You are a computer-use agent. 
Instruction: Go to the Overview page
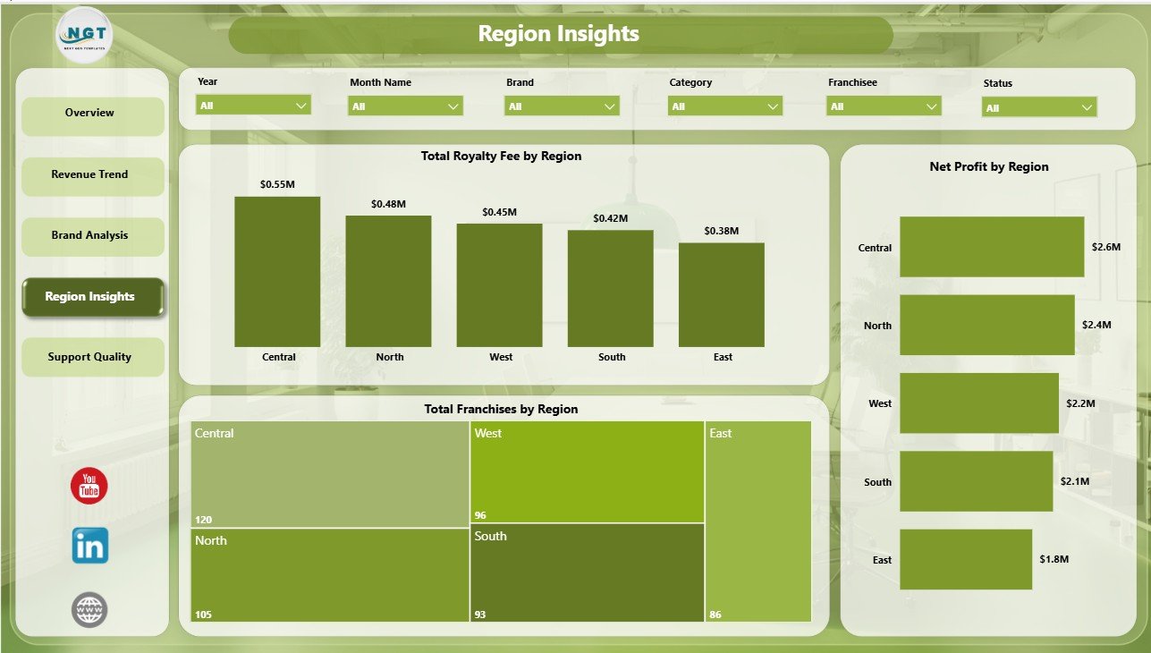click(x=92, y=115)
